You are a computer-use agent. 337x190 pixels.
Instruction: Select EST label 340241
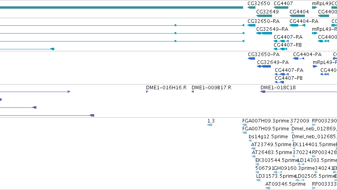[x=324, y=169]
